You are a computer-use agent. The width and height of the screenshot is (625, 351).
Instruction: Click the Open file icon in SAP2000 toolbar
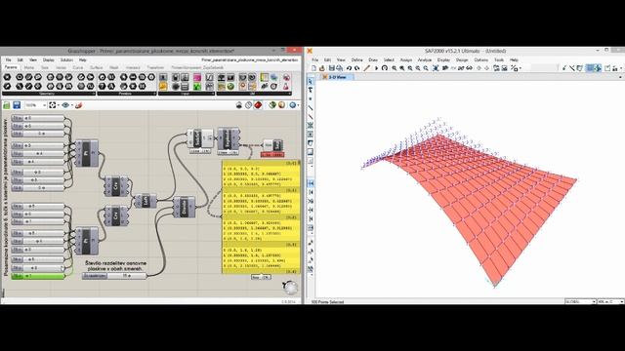tap(322, 68)
